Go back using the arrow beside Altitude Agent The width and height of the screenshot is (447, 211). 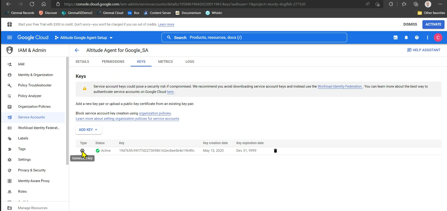pyautogui.click(x=77, y=50)
